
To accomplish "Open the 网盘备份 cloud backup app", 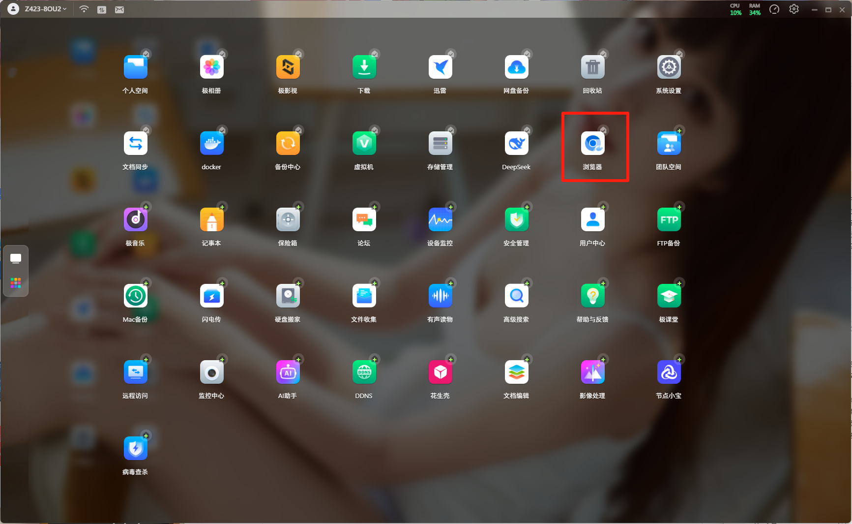I will (517, 67).
